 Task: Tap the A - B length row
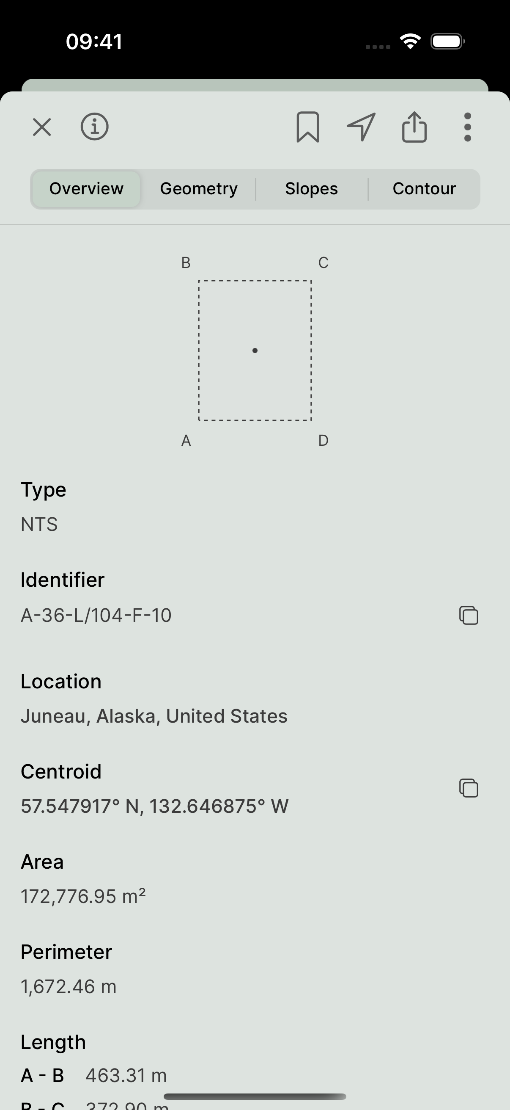pos(94,1075)
